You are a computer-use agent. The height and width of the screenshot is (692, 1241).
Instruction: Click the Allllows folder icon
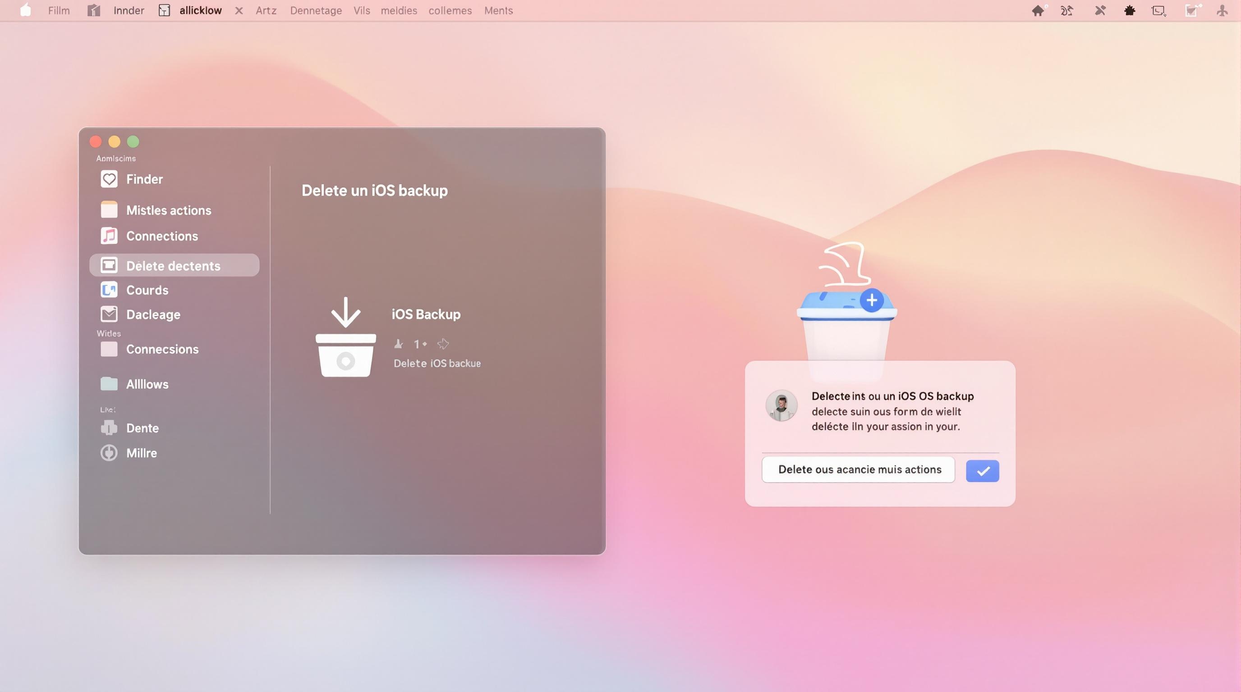coord(109,383)
